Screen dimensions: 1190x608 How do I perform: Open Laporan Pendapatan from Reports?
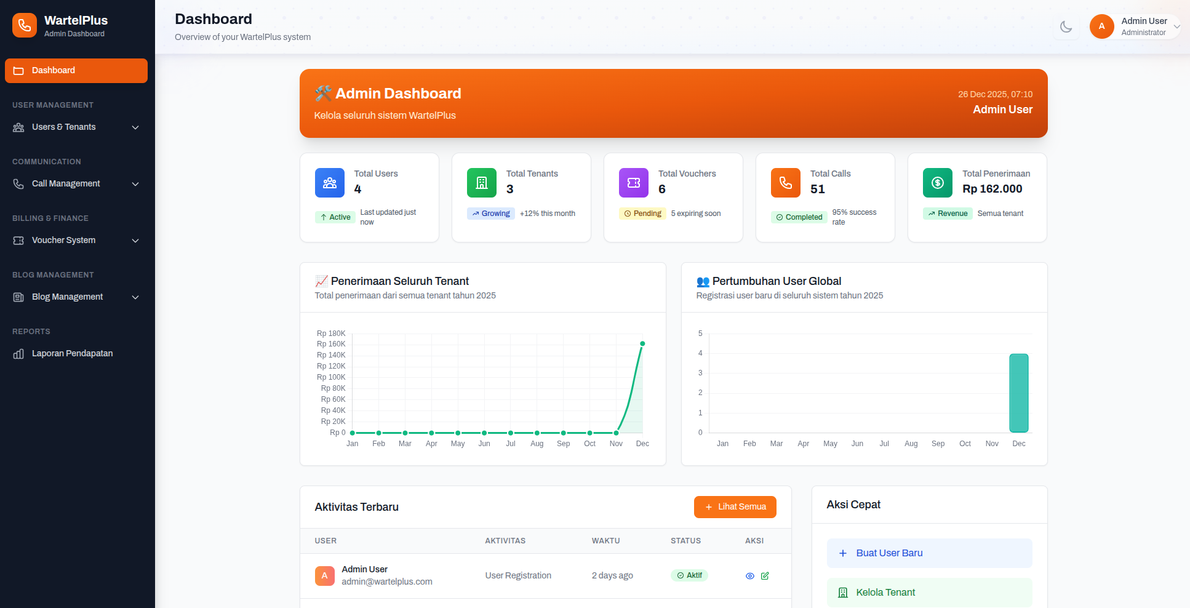(72, 353)
